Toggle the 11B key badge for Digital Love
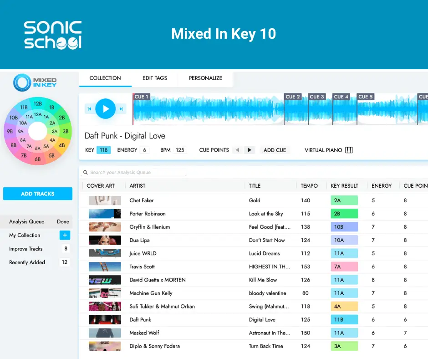428x359 pixels. 344,319
